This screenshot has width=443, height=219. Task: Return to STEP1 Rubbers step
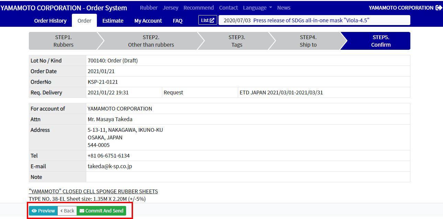(x=64, y=41)
